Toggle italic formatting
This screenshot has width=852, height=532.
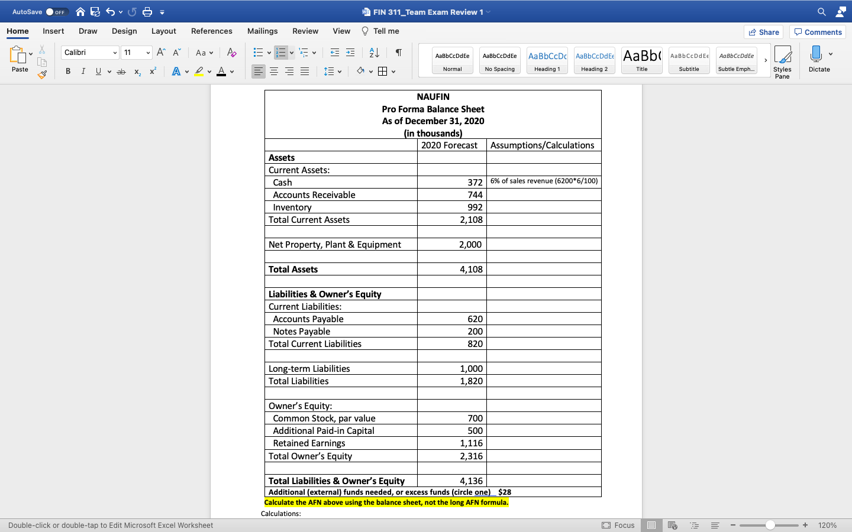coord(83,72)
